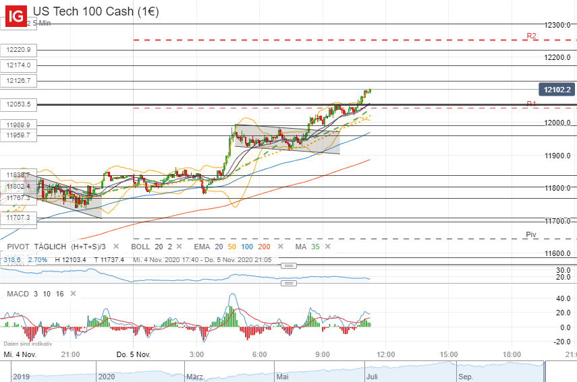Click the H 12103.4 high value

click(x=70, y=259)
